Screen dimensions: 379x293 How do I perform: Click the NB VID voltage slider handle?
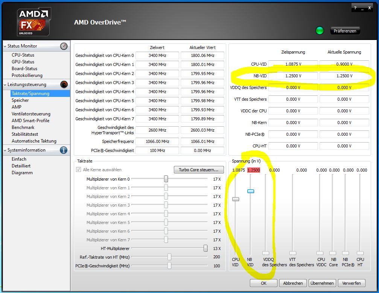click(251, 191)
